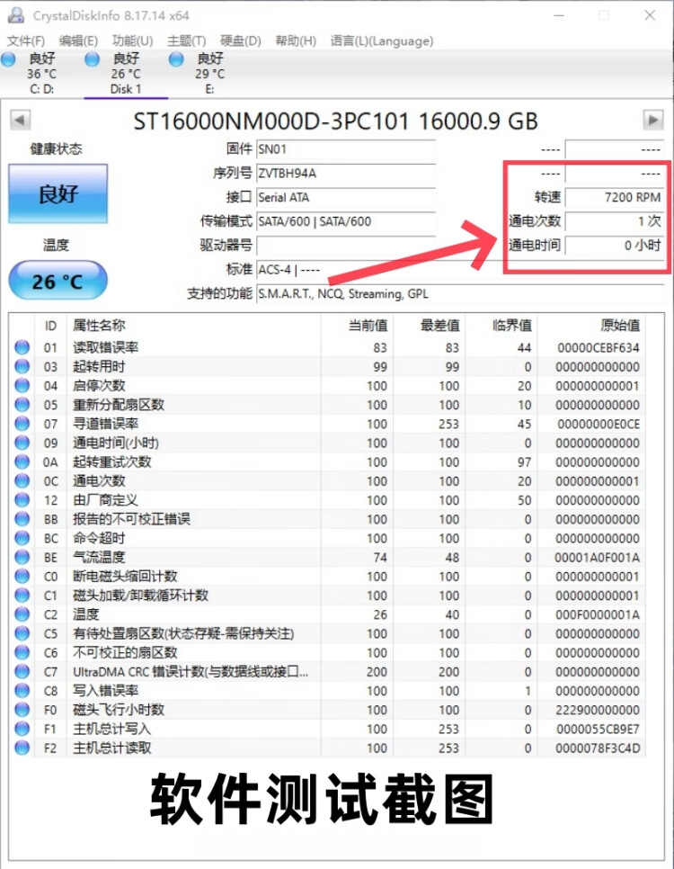Click status icon of C2 温度 row
674x869 pixels.
[x=22, y=614]
